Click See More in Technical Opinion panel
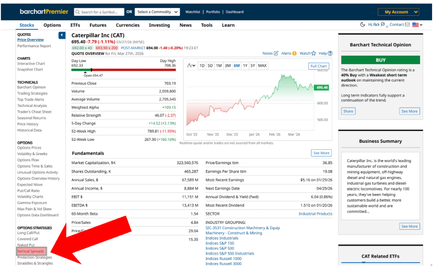 [410, 111]
